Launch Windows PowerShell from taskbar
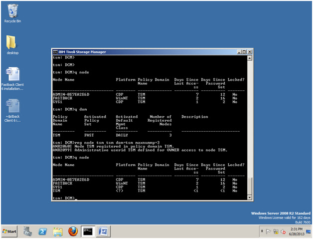This screenshot has height=239, width=313. pyautogui.click(x=42, y=232)
